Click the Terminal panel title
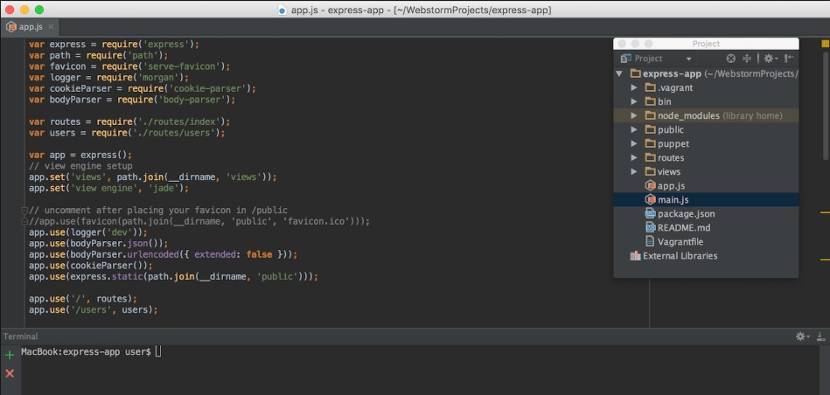The image size is (830, 395). pos(21,336)
